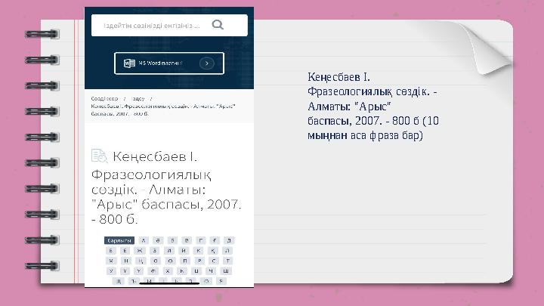Filter by letter Д

[229, 240]
